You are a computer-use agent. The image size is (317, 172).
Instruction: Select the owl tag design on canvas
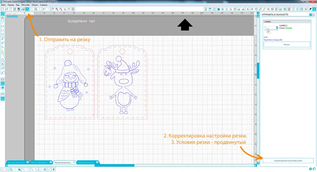coord(70,82)
